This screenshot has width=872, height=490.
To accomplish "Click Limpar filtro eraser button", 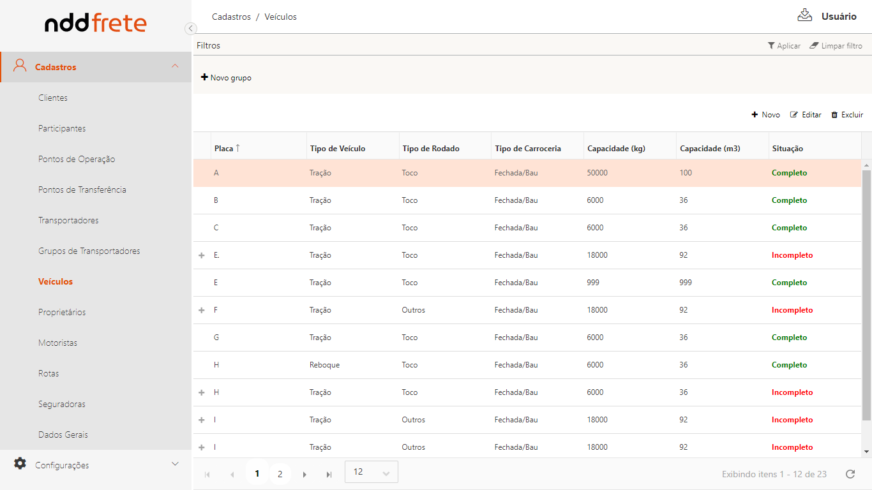I will pyautogui.click(x=836, y=46).
